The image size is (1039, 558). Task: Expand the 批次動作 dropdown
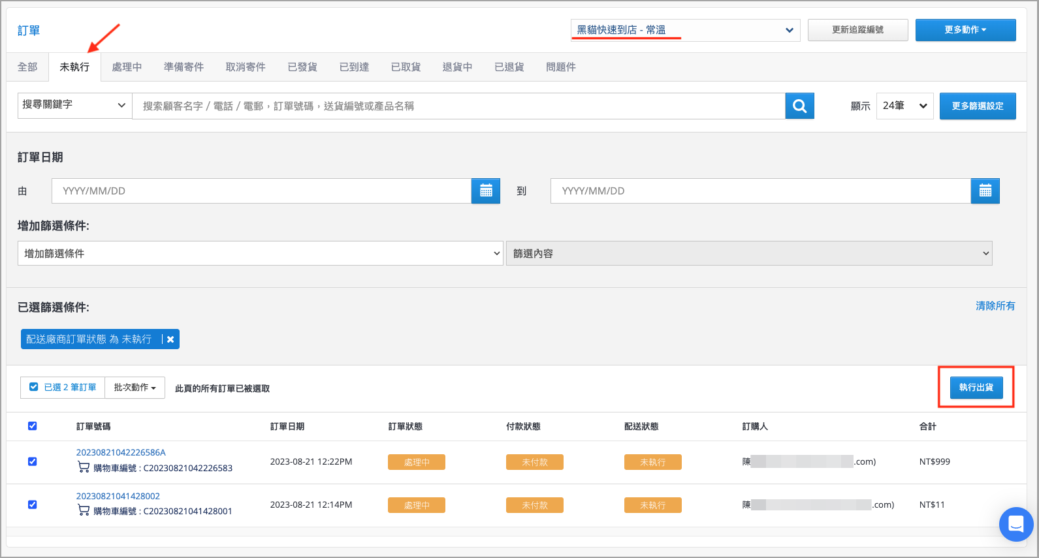(x=135, y=388)
